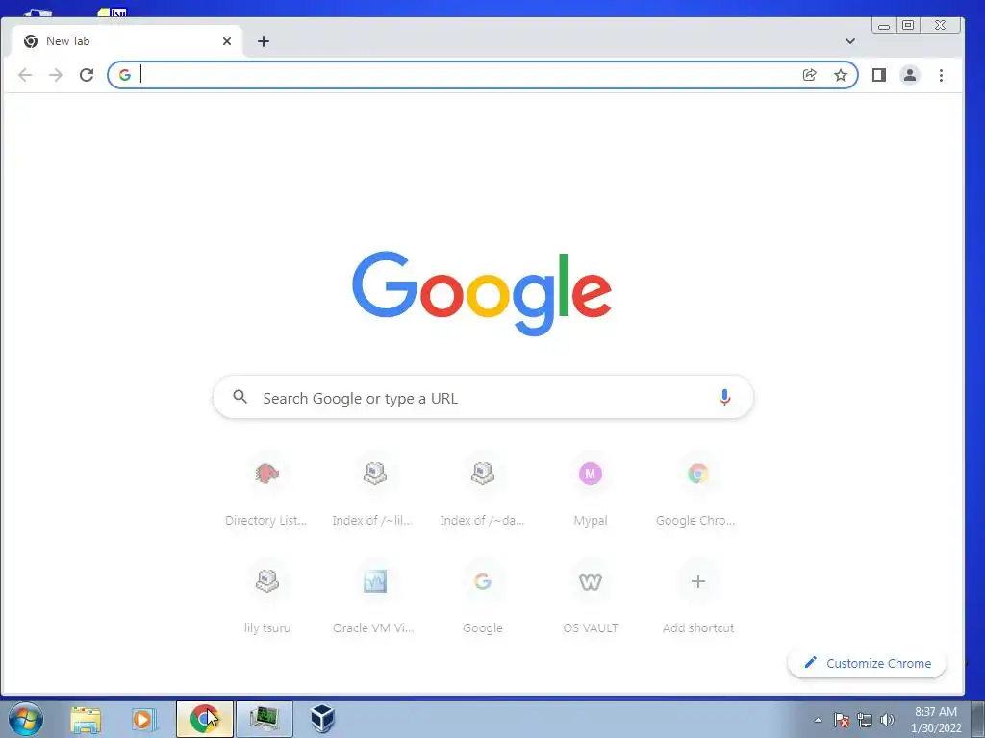Switch to the monitor app in the taskbar
This screenshot has width=985, height=738.
tap(265, 719)
